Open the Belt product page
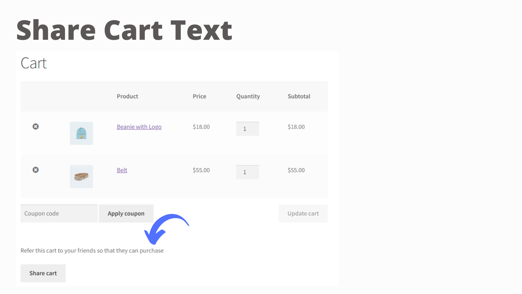This screenshot has height=294, width=522. click(x=122, y=170)
